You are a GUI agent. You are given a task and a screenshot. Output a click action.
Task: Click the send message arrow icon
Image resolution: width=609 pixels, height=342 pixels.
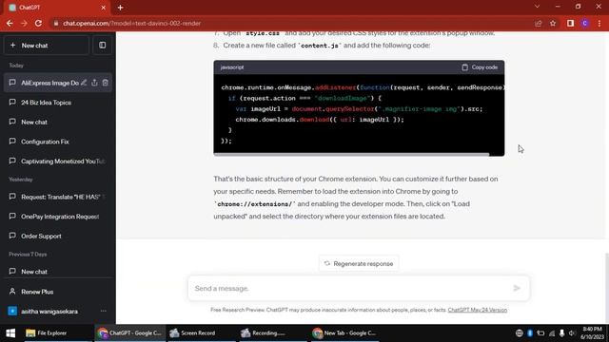click(517, 288)
